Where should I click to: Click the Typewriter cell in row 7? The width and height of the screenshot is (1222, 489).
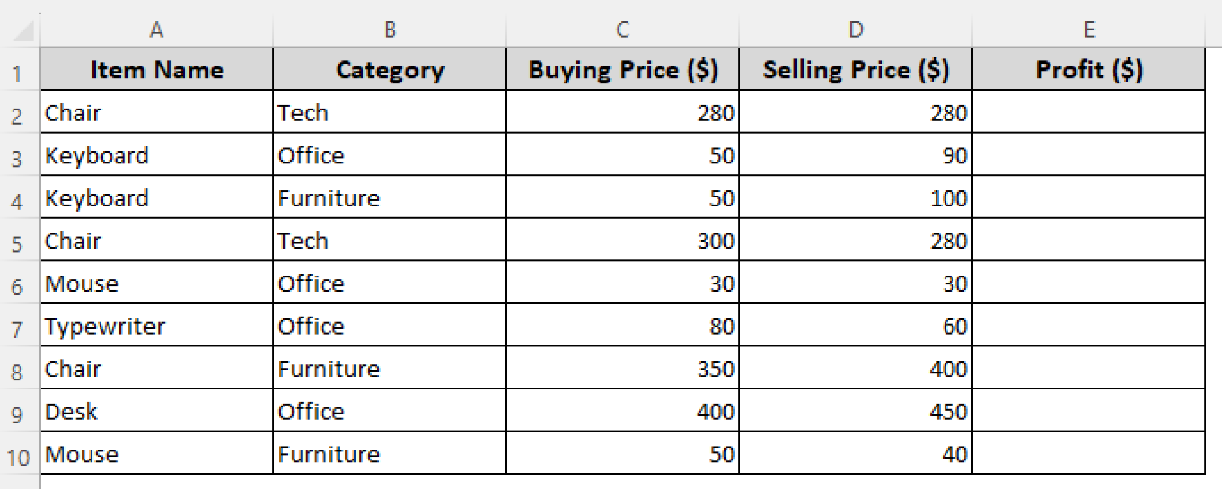pyautogui.click(x=155, y=326)
